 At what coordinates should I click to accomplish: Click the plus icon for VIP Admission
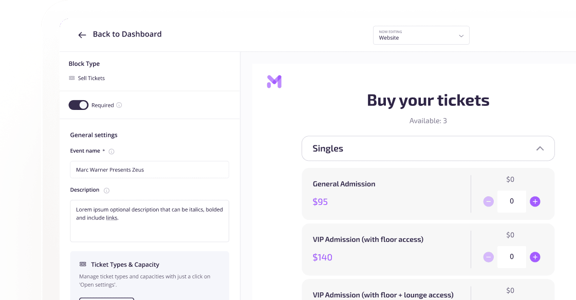535,257
